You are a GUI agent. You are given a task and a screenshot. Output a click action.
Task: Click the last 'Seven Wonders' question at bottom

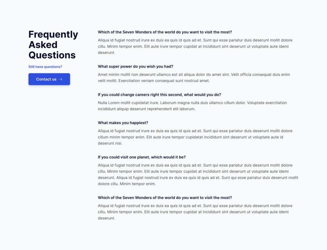[165, 198]
